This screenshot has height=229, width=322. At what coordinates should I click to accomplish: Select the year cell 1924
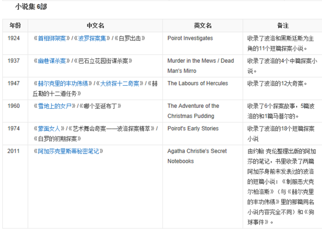click(13, 39)
